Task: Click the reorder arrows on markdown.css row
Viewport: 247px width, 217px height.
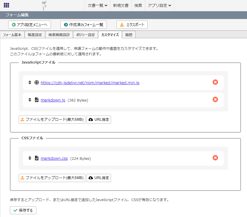Action: tap(30, 158)
